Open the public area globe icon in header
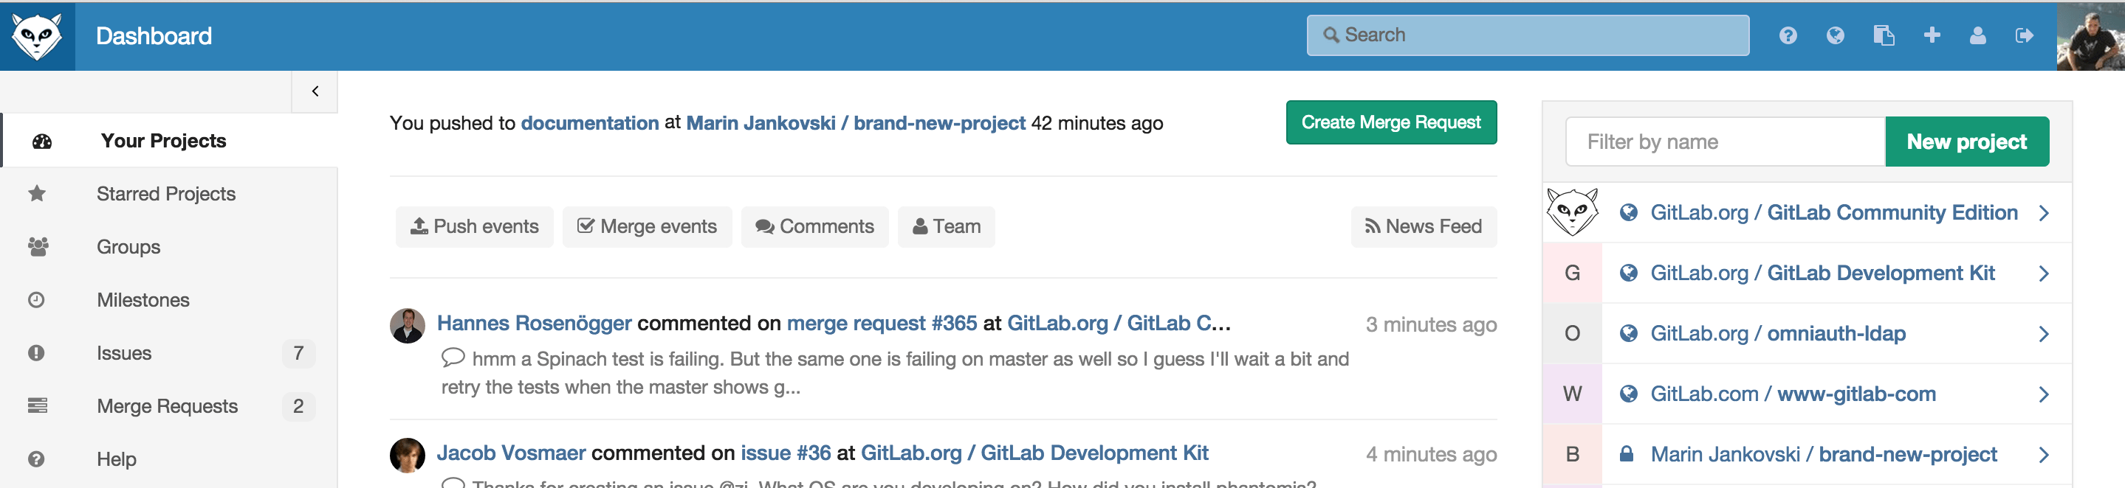The height and width of the screenshot is (488, 2125). click(x=1836, y=35)
